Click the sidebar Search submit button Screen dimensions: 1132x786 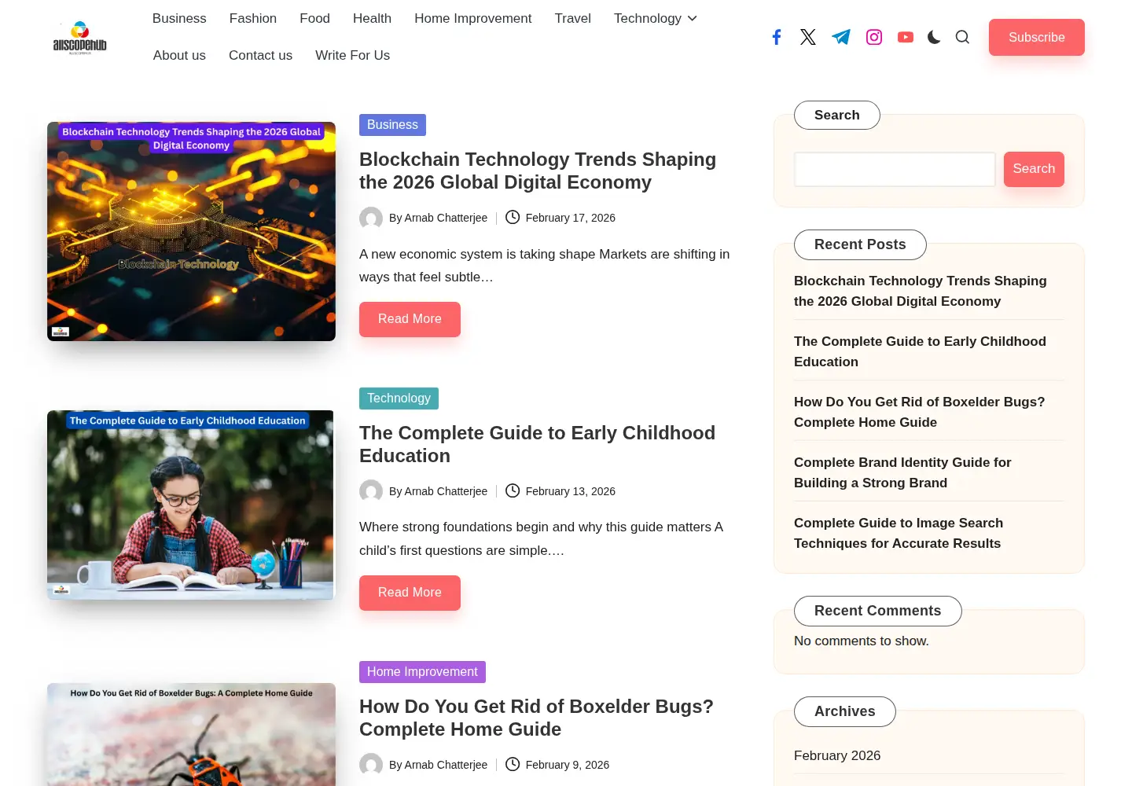coord(1034,169)
